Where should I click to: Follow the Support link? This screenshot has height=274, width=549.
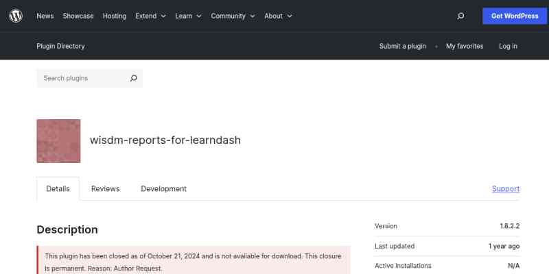(x=505, y=188)
